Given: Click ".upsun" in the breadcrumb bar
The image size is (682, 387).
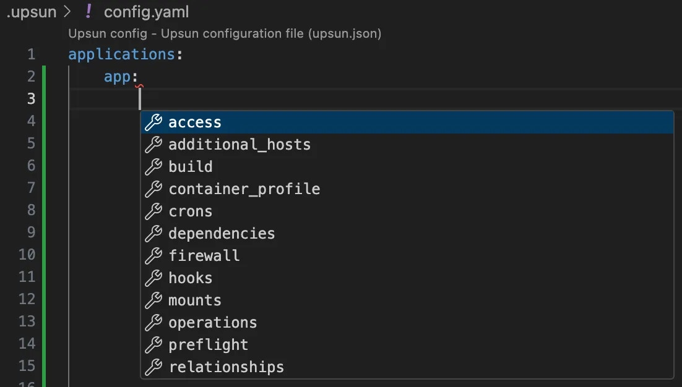Looking at the screenshot, I should click(31, 11).
